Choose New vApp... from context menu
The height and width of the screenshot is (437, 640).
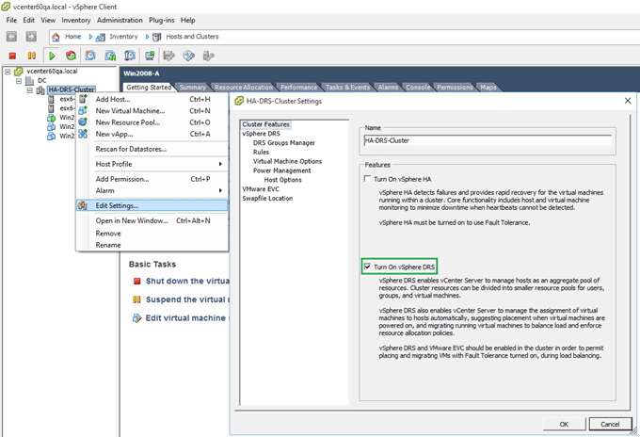coord(152,134)
